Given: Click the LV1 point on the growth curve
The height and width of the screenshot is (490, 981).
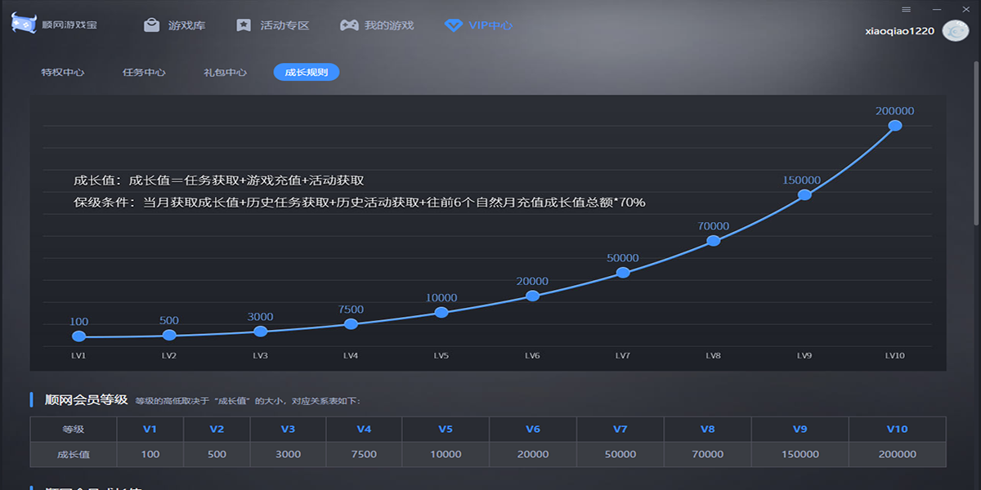Looking at the screenshot, I should (78, 335).
